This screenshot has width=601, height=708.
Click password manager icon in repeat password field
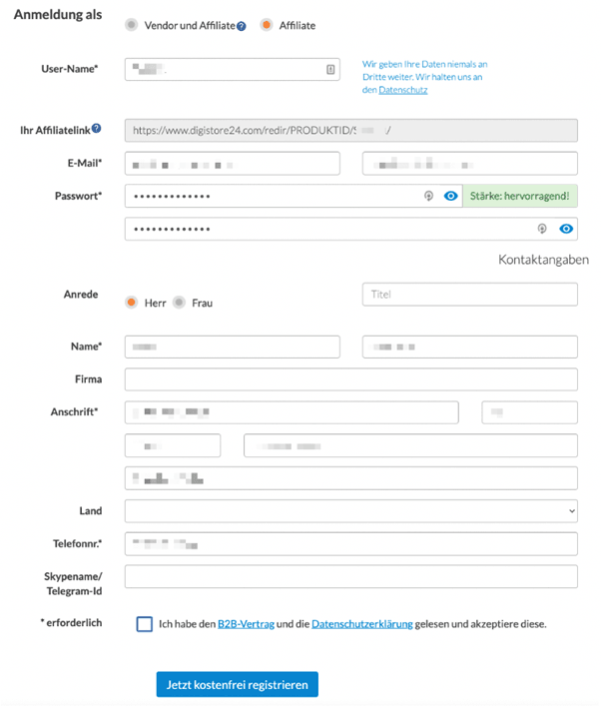542,229
